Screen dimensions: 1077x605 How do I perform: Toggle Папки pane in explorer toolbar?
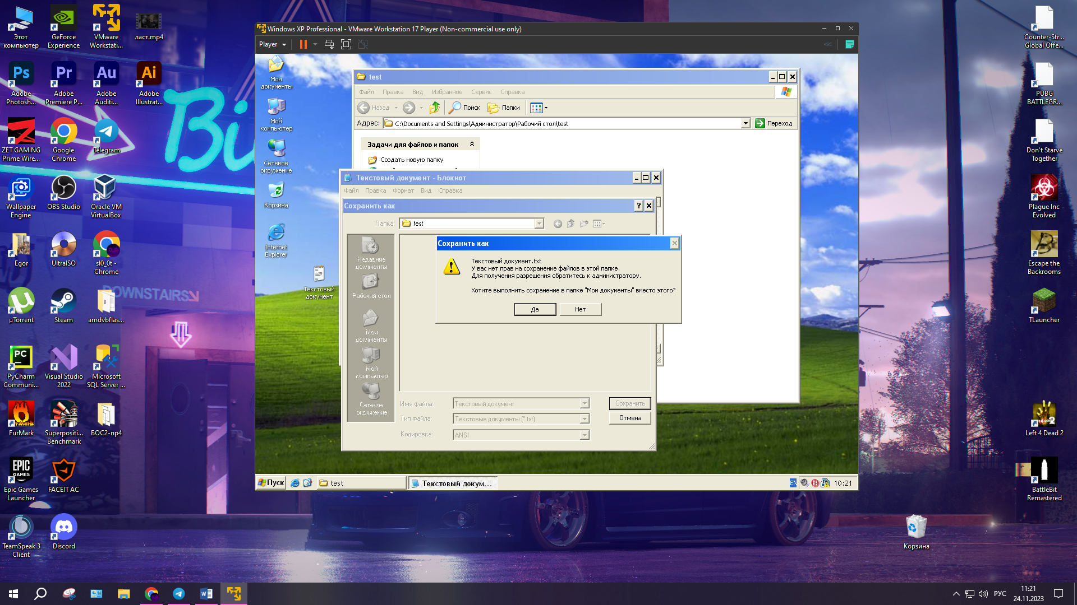coord(504,108)
